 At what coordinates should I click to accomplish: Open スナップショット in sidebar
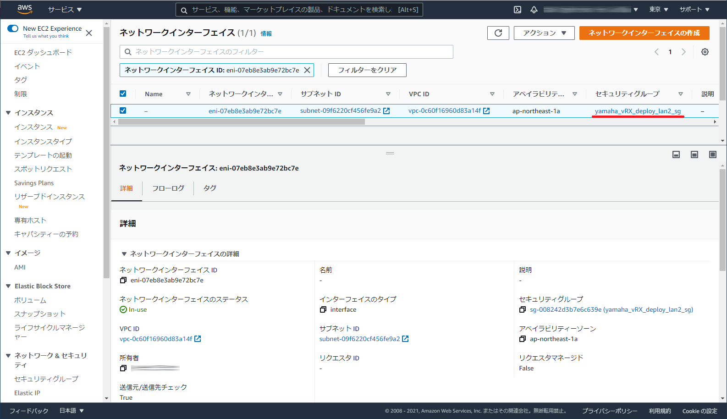(x=40, y=314)
